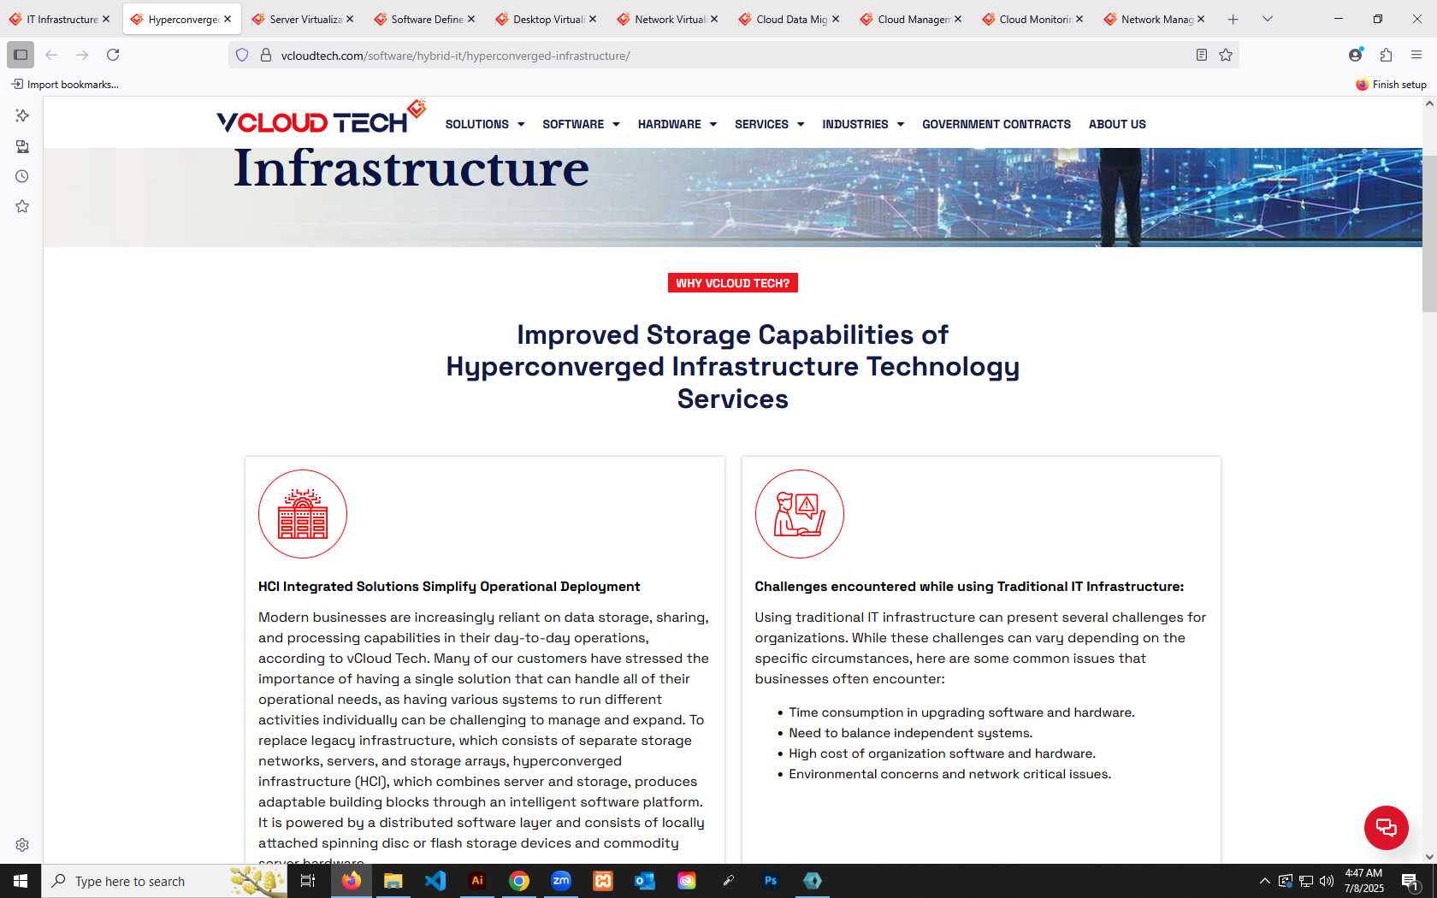Open AI chatbot sparkle sidebar icon
This screenshot has height=898, width=1437.
pyautogui.click(x=22, y=115)
